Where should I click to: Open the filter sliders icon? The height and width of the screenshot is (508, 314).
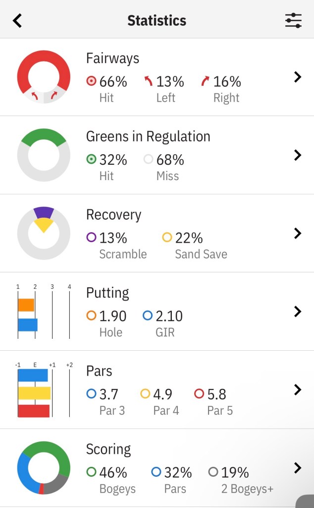[x=293, y=20]
